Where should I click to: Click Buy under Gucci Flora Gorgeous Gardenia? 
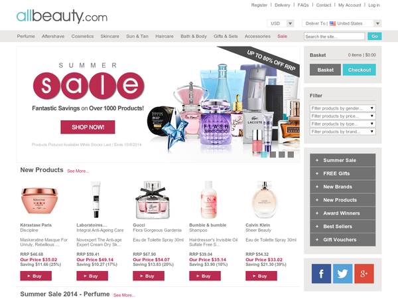149,276
